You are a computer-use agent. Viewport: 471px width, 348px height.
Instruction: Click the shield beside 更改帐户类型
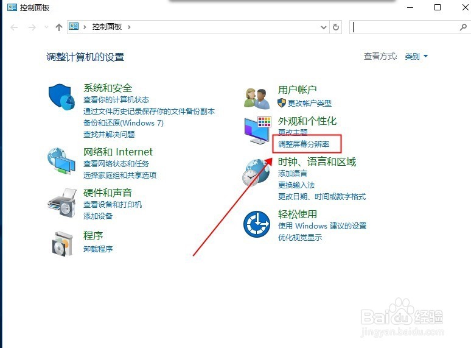coord(282,103)
